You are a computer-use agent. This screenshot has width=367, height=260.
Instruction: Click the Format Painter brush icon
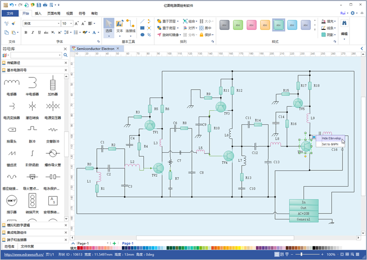[13, 23]
